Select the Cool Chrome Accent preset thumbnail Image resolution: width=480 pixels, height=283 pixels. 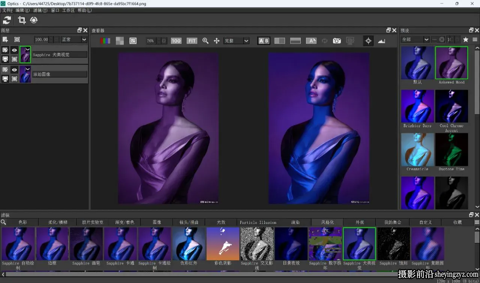[x=451, y=106]
